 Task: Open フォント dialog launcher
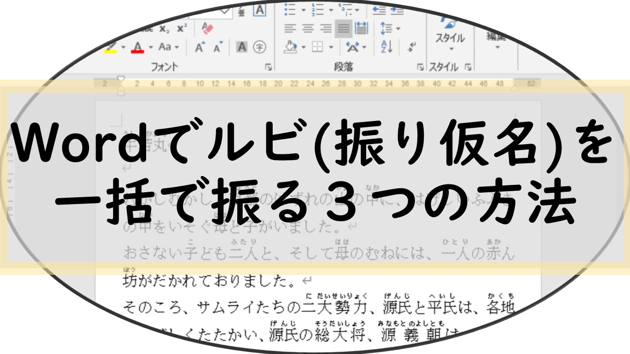tap(268, 67)
